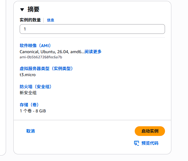Click the 1 个卷 - 8 GiB value
This screenshot has width=188, height=161.
[x=33, y=111]
